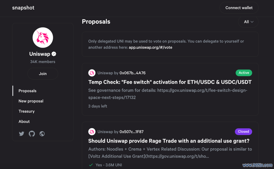Open author address 0x507c...1F87

pos(131,132)
